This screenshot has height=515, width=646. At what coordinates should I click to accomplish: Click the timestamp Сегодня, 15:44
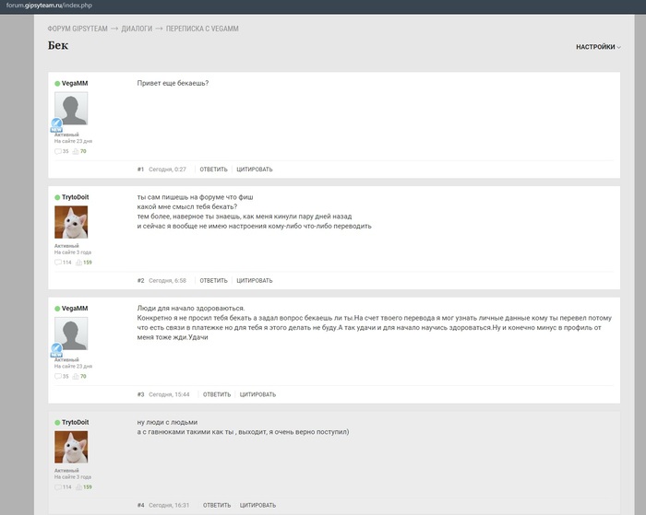(169, 394)
